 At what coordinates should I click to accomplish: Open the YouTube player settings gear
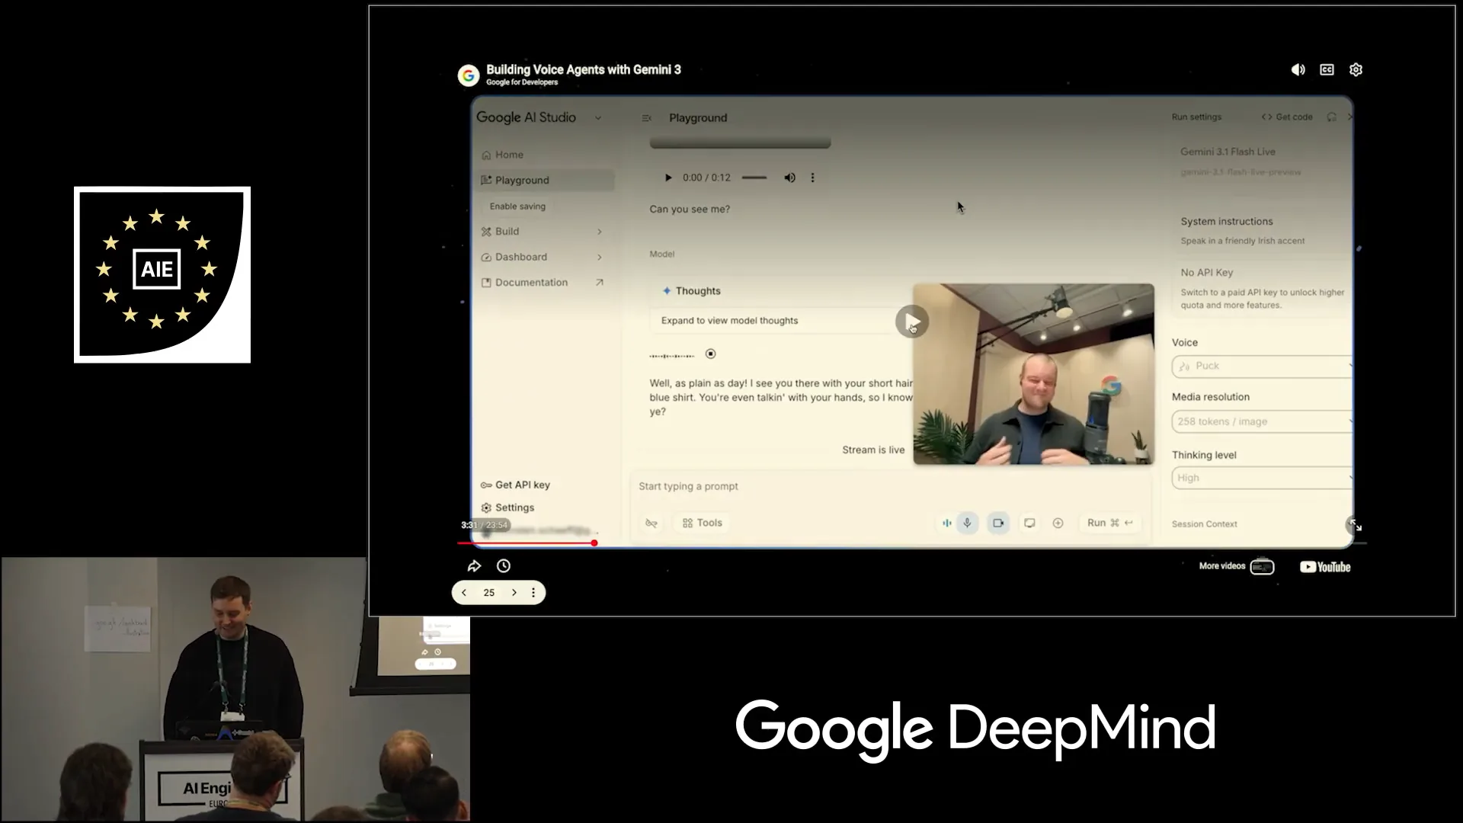(x=1356, y=69)
